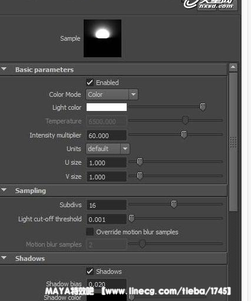The image size is (251, 301).
Task: Click the Shadows section header text
Action: [x=30, y=259]
